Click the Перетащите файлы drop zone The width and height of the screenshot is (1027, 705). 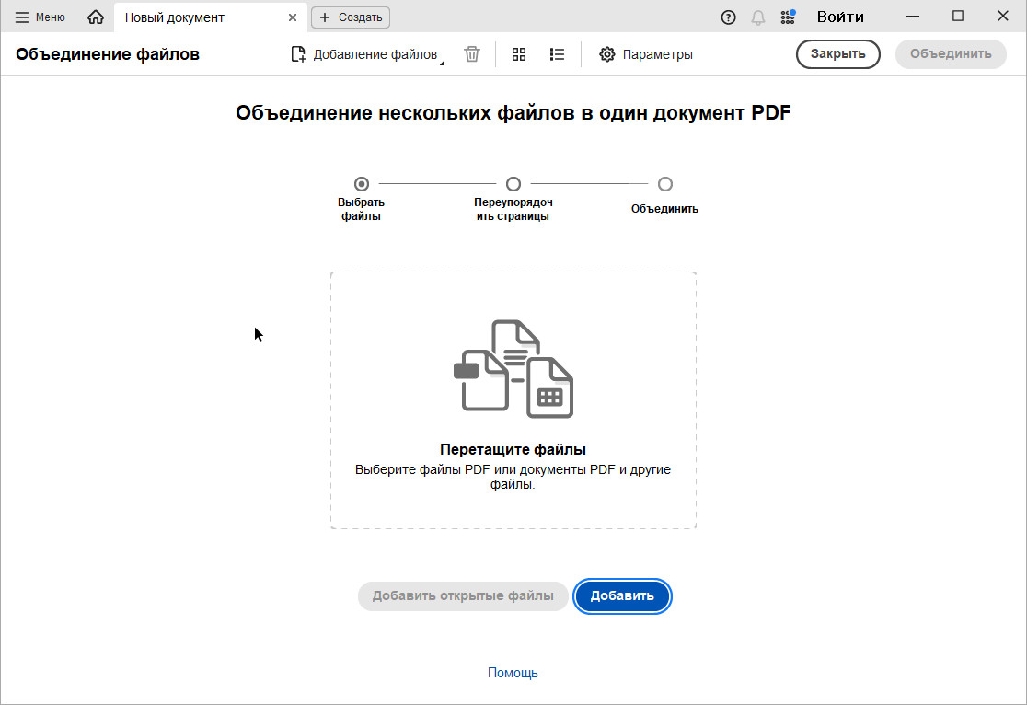point(513,400)
